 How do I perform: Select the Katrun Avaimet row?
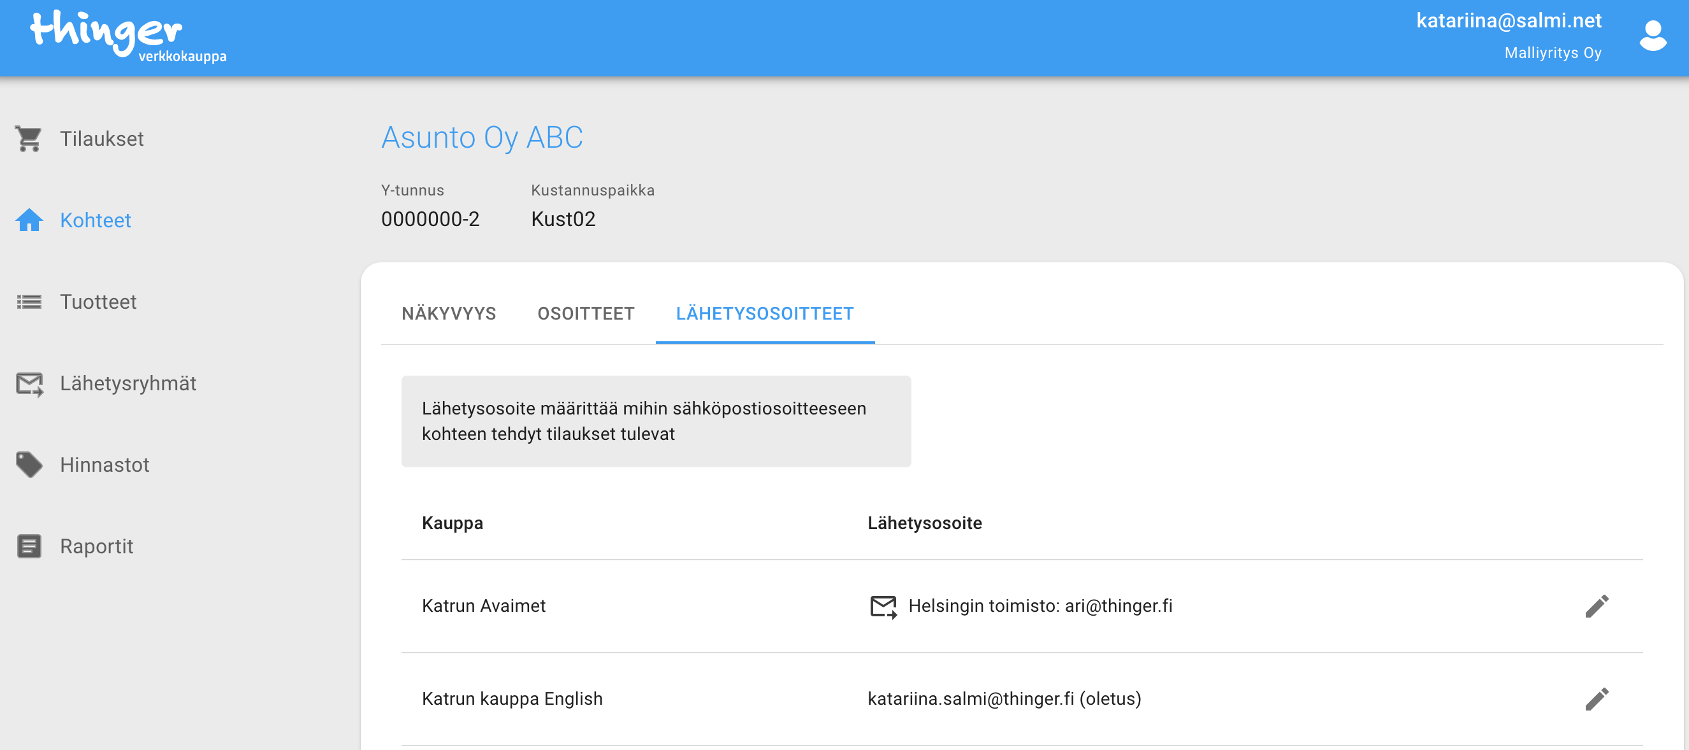tap(484, 606)
